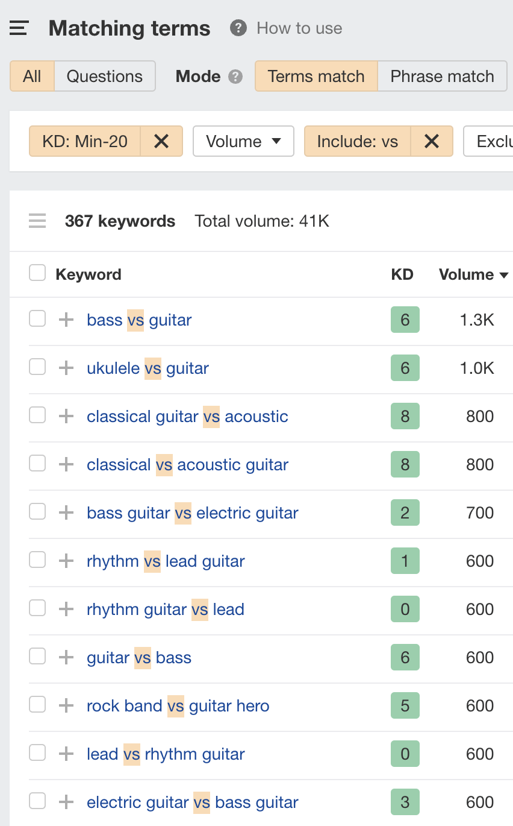Open the hamburger navigation menu
The image size is (513, 826).
click(x=19, y=28)
